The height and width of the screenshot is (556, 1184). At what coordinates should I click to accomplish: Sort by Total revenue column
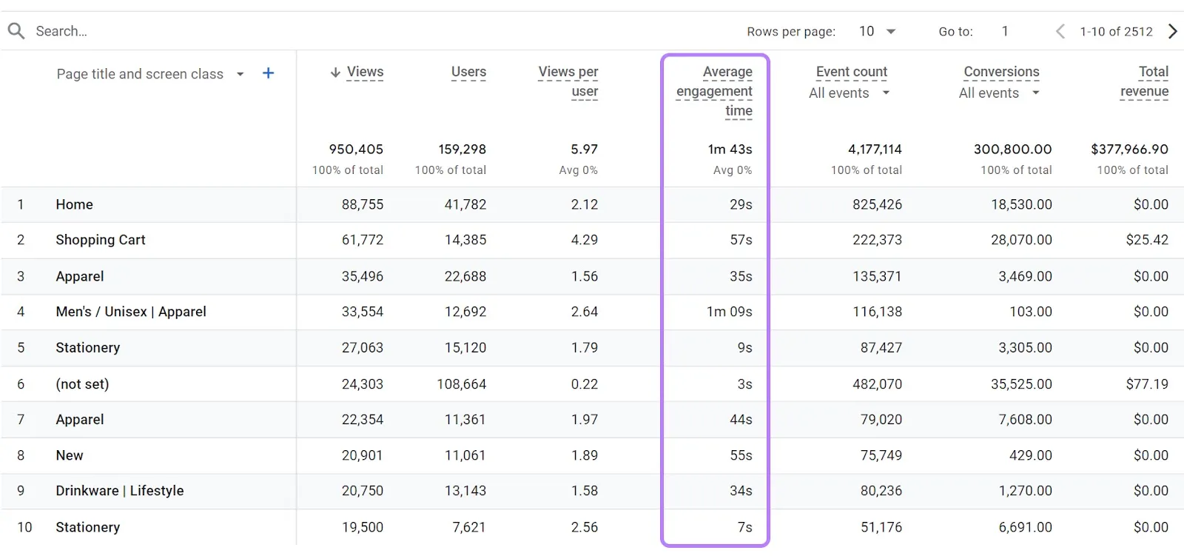1145,81
